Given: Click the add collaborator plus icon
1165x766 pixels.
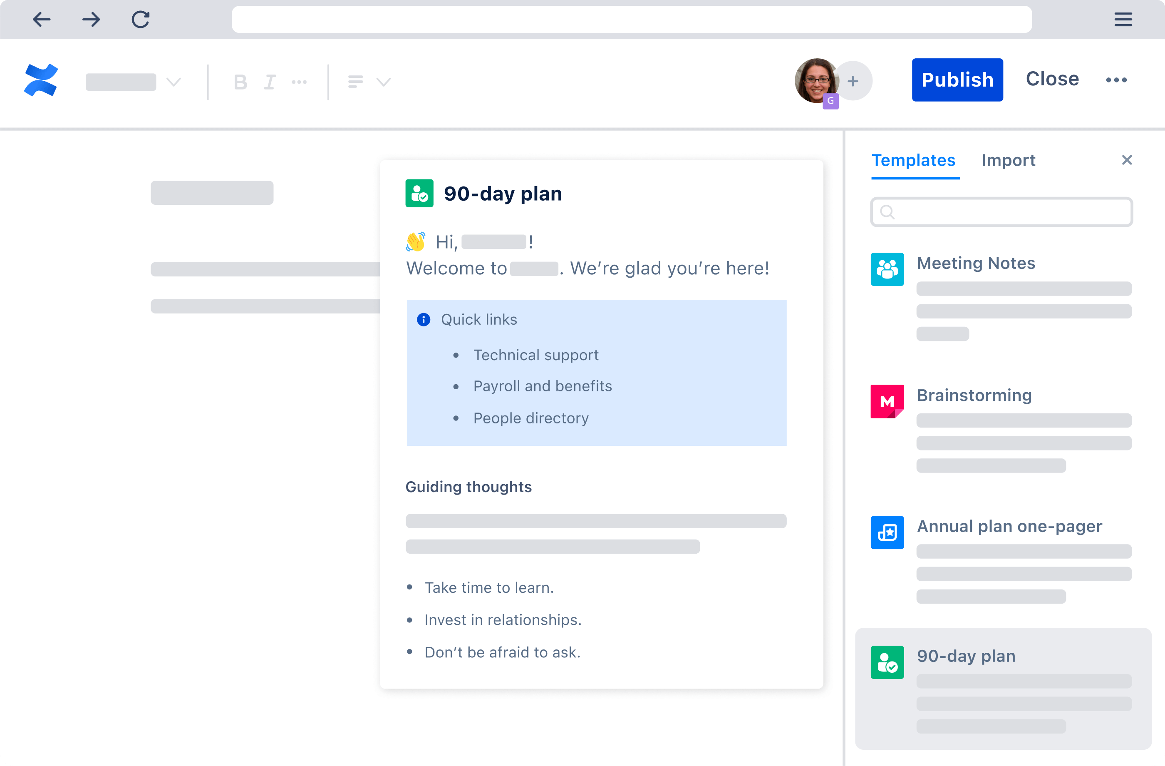Looking at the screenshot, I should click(x=853, y=81).
